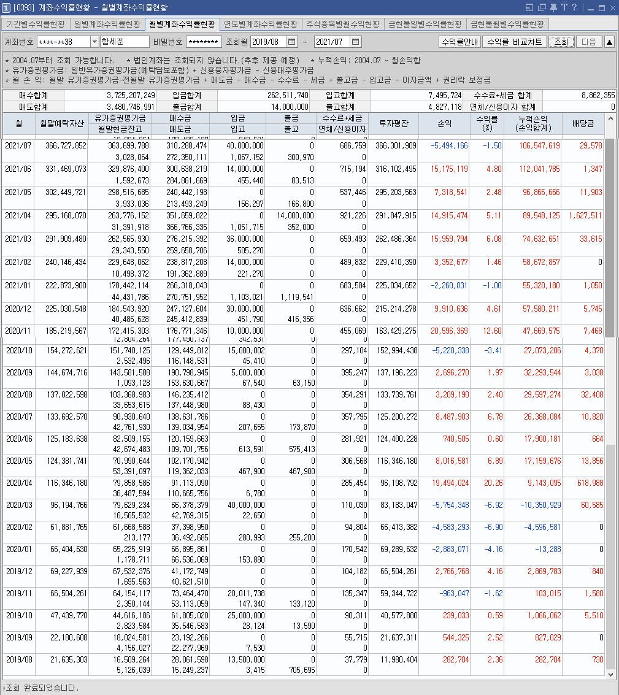This screenshot has height=695, width=619.
Task: Click the 다음 next button
Action: pyautogui.click(x=589, y=42)
